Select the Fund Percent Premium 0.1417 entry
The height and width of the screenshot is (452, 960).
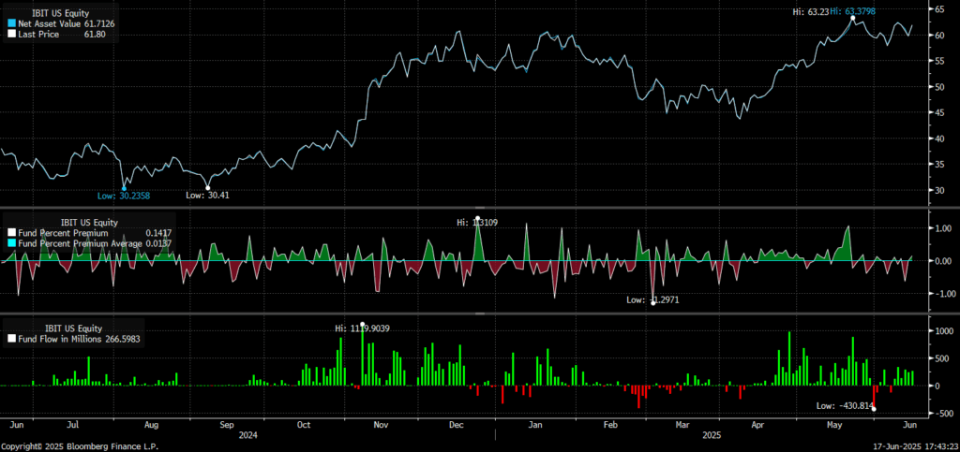(x=89, y=233)
